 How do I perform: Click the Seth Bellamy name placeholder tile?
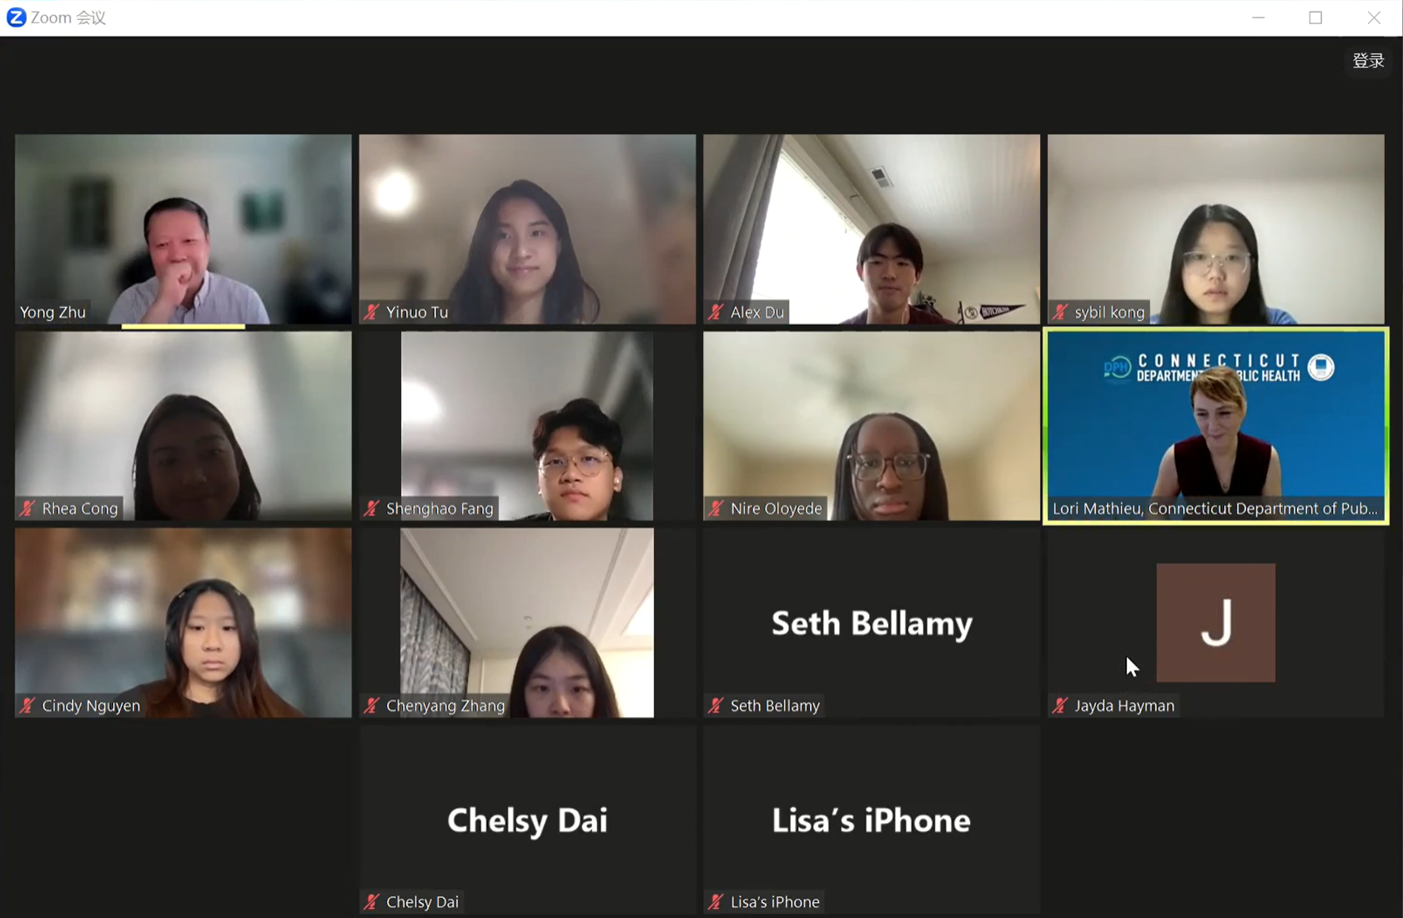[872, 623]
